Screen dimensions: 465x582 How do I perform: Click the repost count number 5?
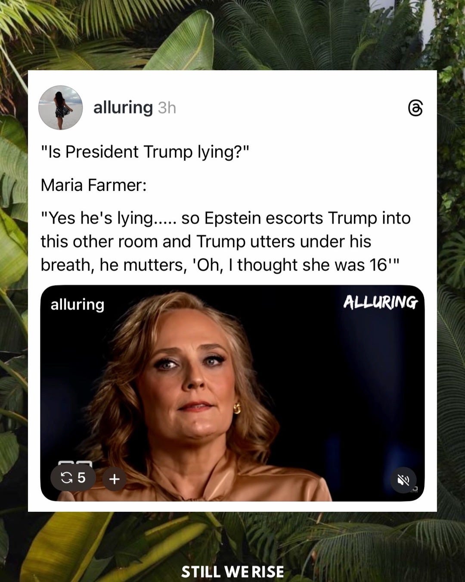point(81,478)
